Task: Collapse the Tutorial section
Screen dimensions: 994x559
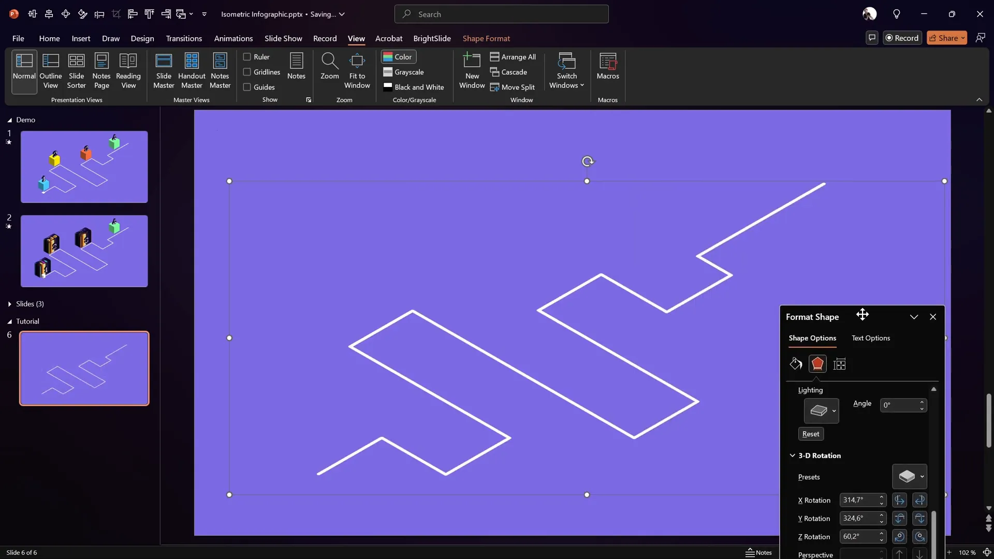Action: pos(9,321)
